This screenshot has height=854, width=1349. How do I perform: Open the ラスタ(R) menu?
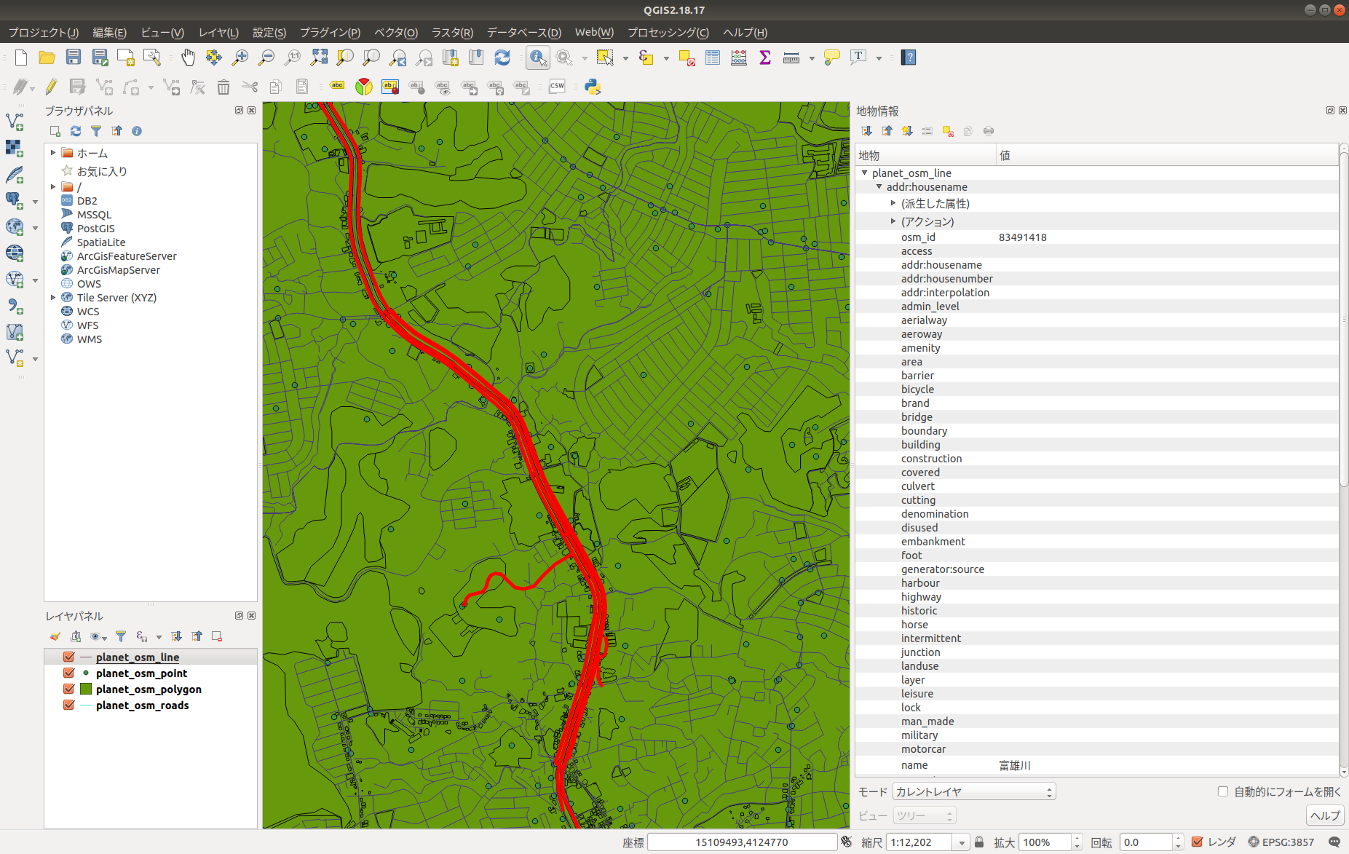452,32
